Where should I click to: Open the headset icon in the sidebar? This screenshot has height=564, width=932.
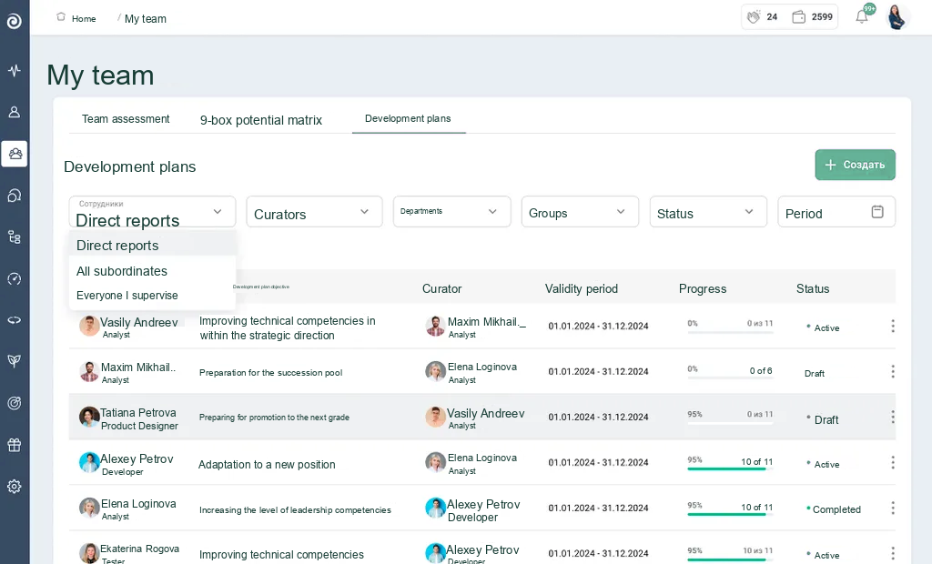click(15, 196)
